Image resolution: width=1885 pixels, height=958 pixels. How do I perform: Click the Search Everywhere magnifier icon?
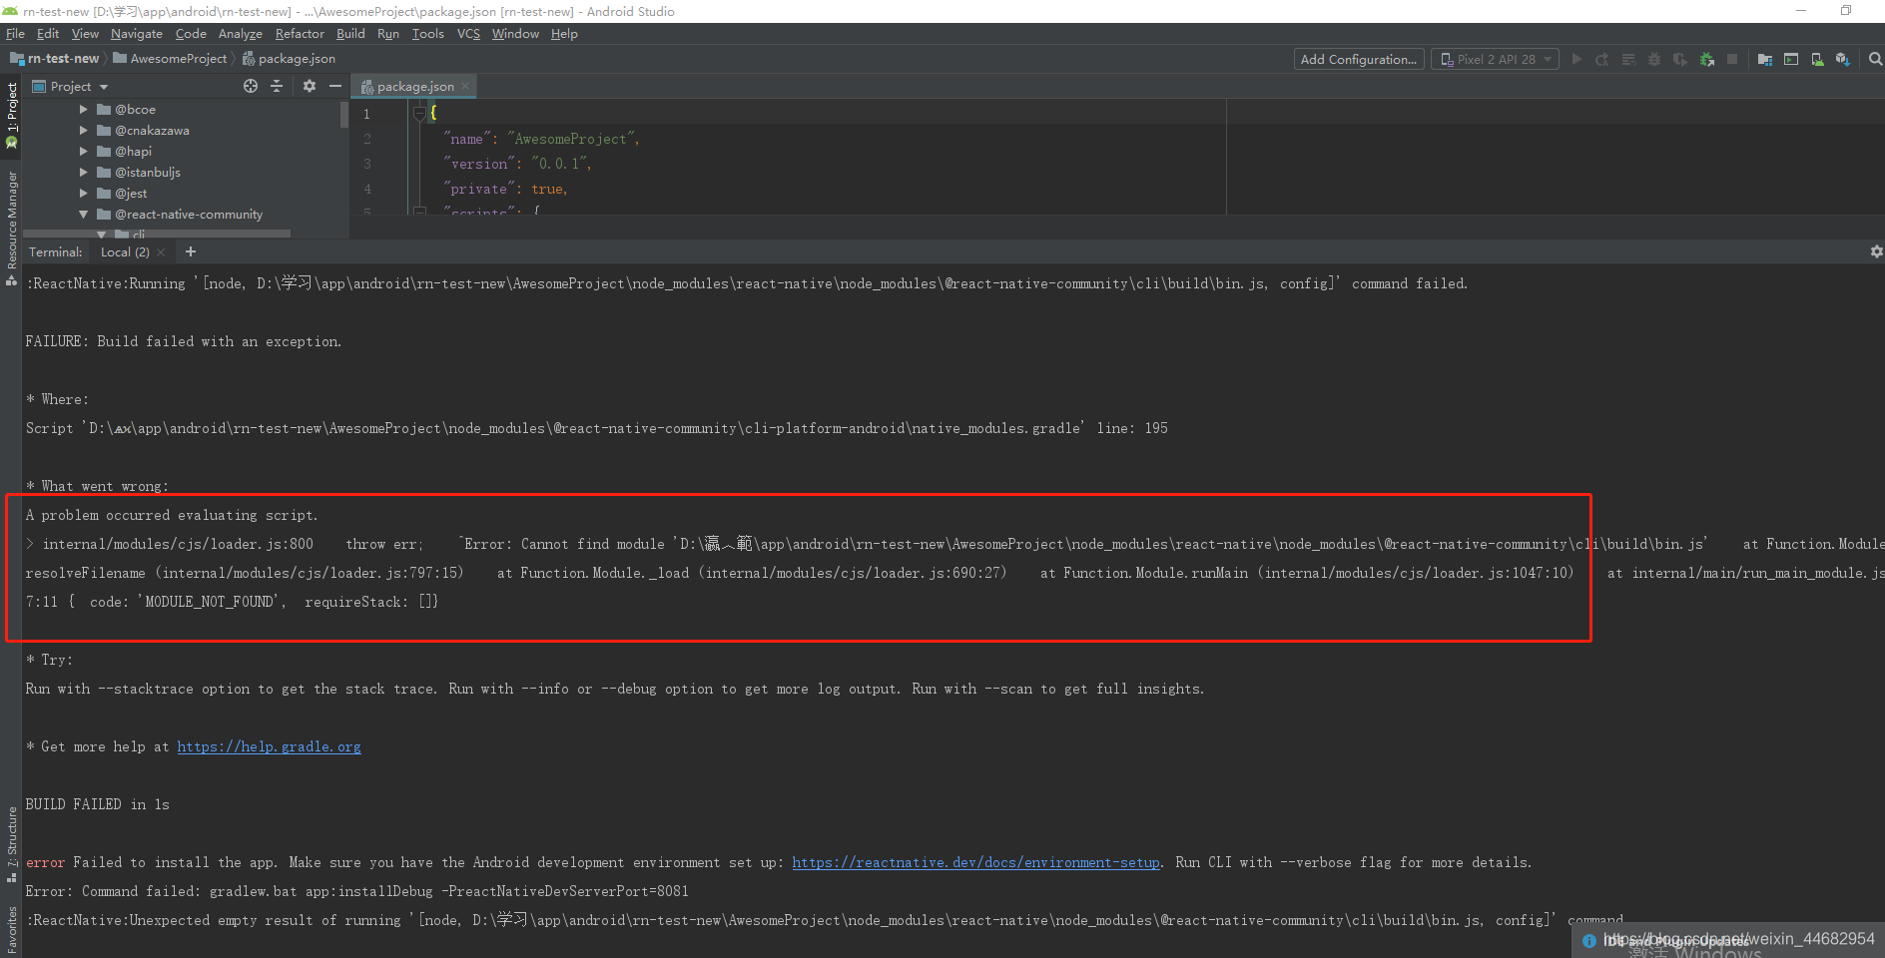pyautogui.click(x=1875, y=60)
